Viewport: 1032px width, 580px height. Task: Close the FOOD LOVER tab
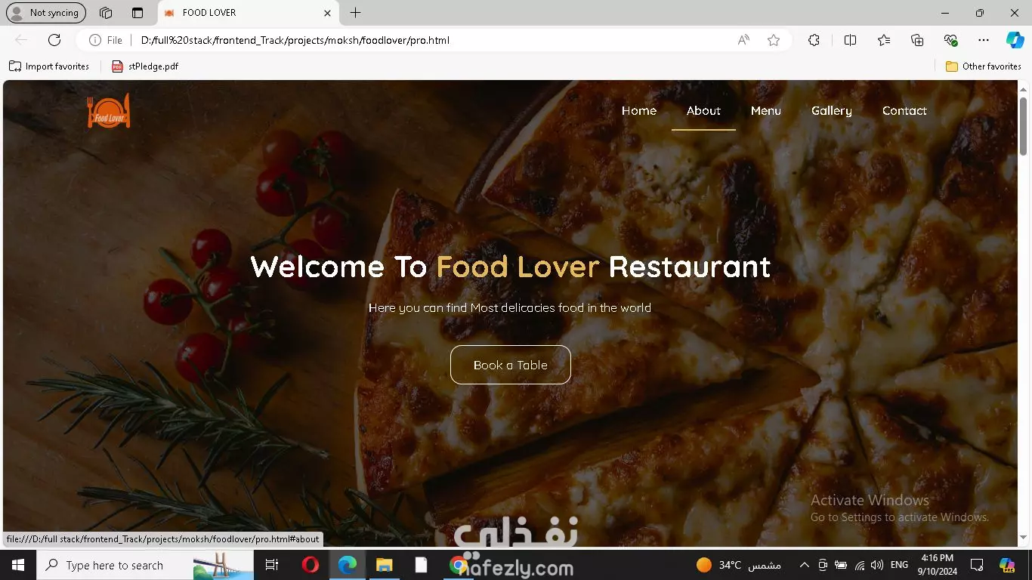(x=327, y=13)
